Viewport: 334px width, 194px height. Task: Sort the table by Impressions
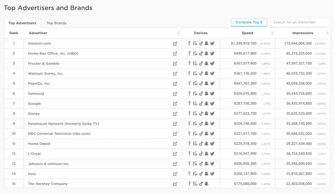pyautogui.click(x=328, y=33)
